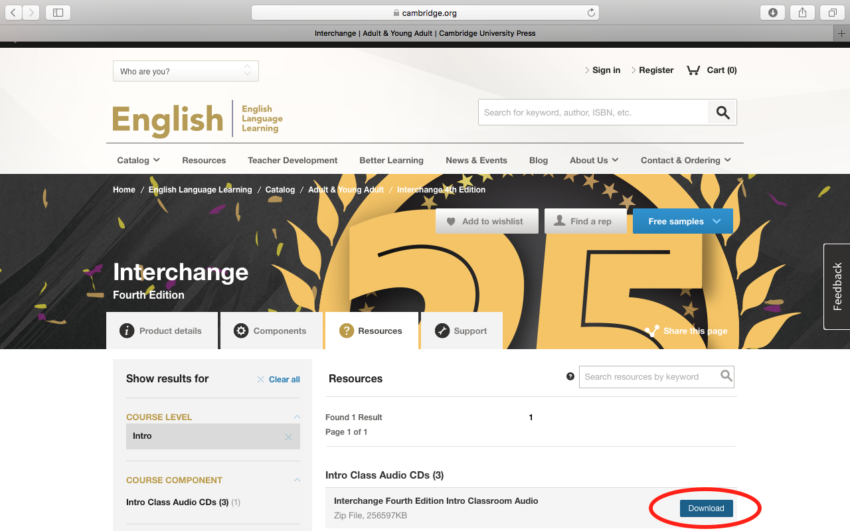Go back using Safari back arrow
The height and width of the screenshot is (531, 850).
(13, 12)
